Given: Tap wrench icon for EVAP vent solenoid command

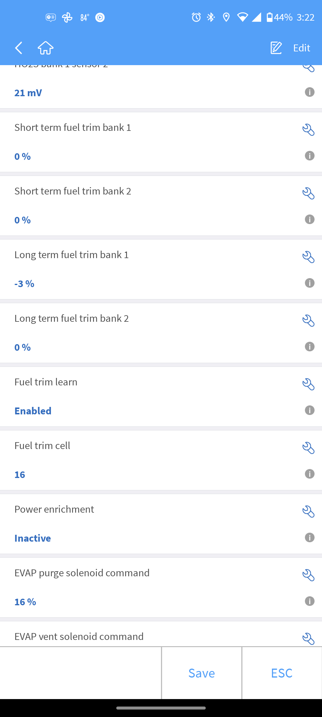Looking at the screenshot, I should click(x=308, y=639).
